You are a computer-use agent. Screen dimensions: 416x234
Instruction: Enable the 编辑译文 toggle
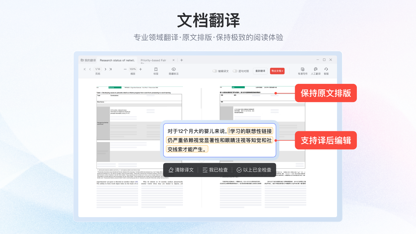click(x=215, y=71)
